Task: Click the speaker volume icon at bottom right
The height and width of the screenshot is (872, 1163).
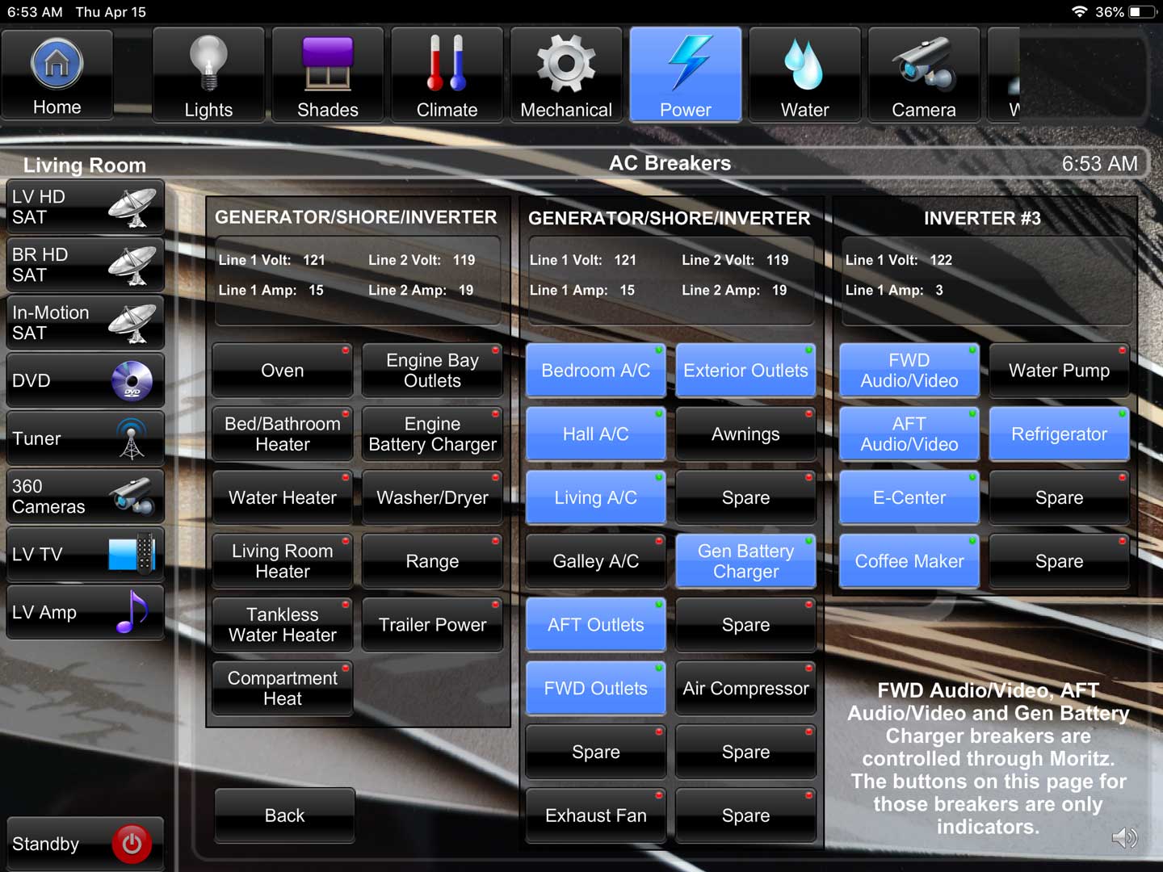Action: 1124,838
